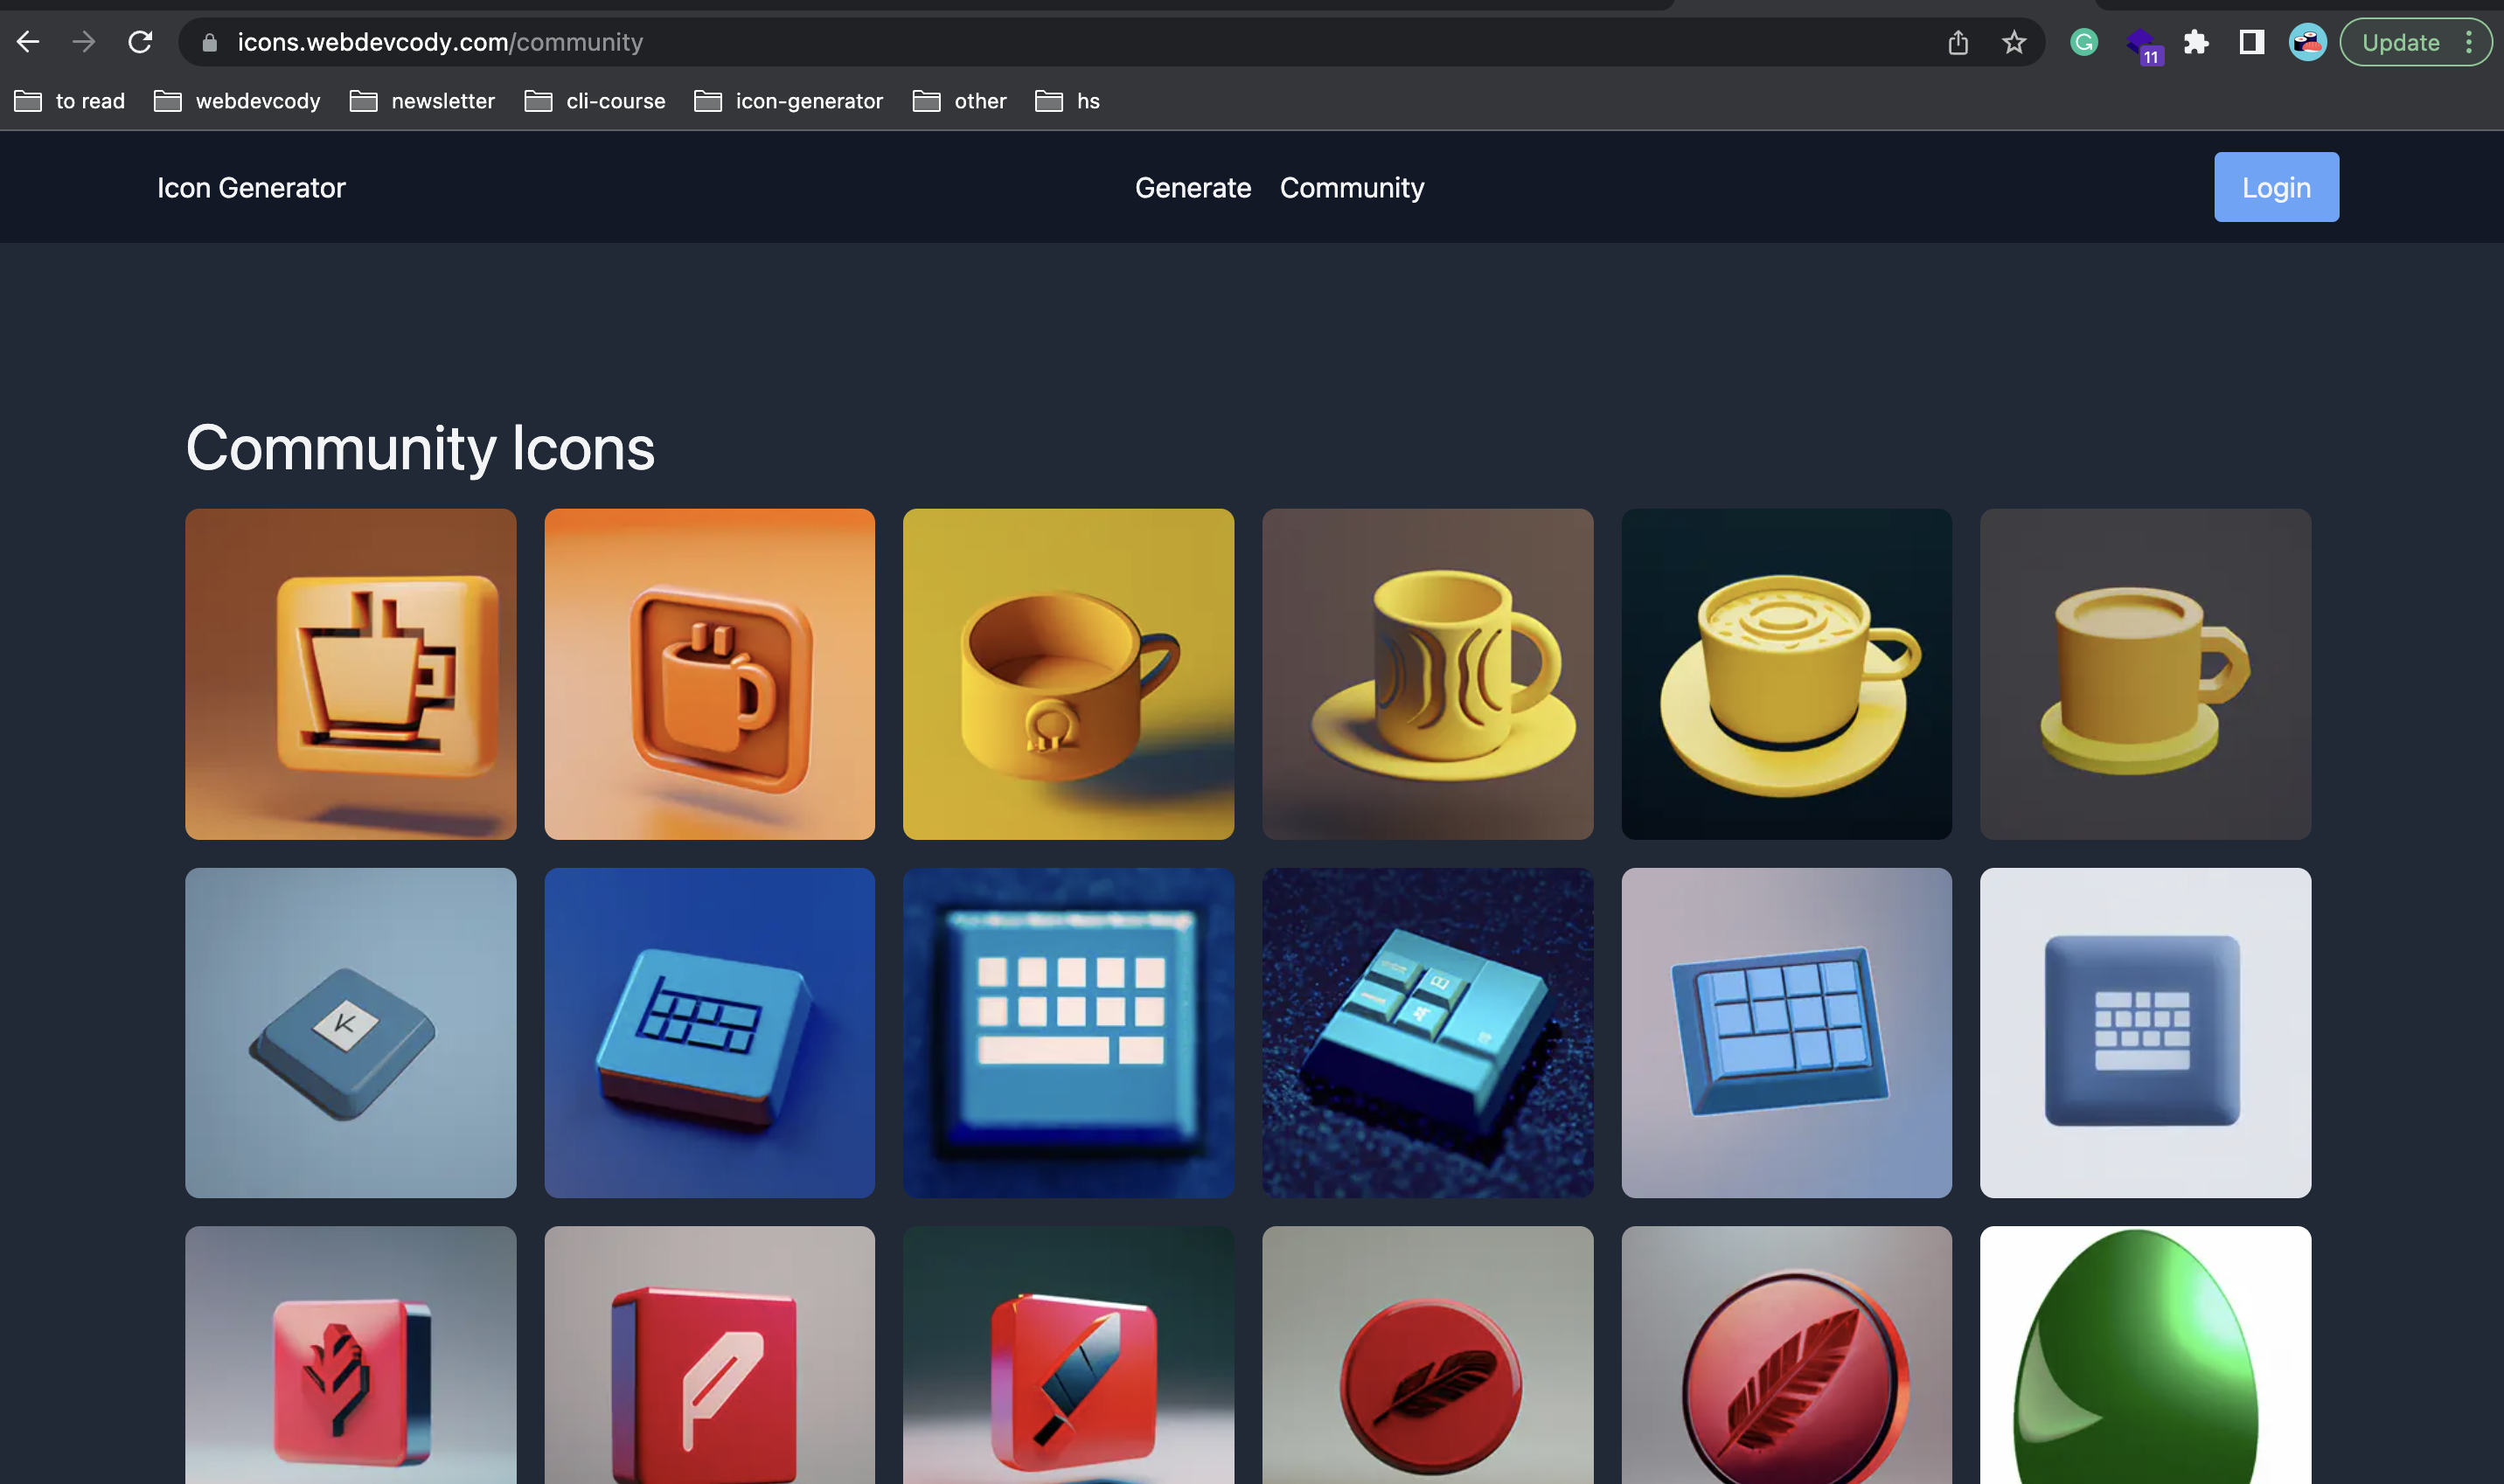Click the browser forward arrow
Image resolution: width=2504 pixels, height=1484 pixels.
tap(84, 42)
